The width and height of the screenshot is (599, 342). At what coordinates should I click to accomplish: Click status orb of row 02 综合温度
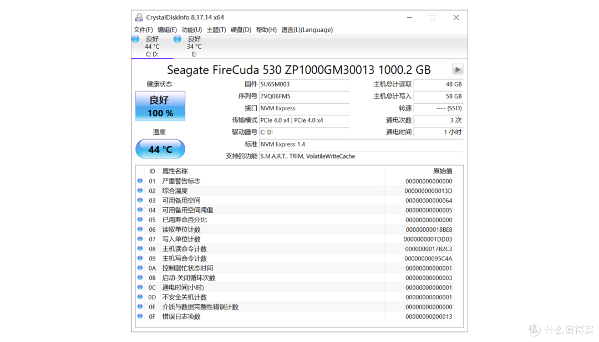coord(140,191)
